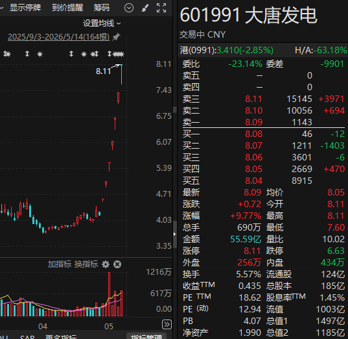Click the 流通股 value 124亿
Screen dimensions: 348x339
pyautogui.click(x=333, y=274)
